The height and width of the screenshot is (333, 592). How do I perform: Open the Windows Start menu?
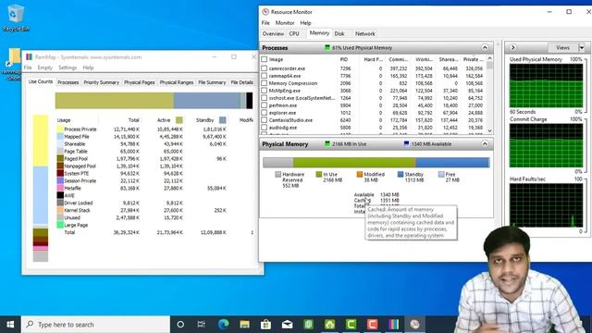click(10, 325)
